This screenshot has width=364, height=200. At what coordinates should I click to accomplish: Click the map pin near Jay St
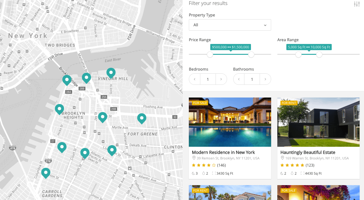(102, 117)
